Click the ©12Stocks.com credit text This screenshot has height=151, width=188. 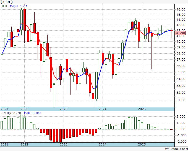(x=176, y=149)
